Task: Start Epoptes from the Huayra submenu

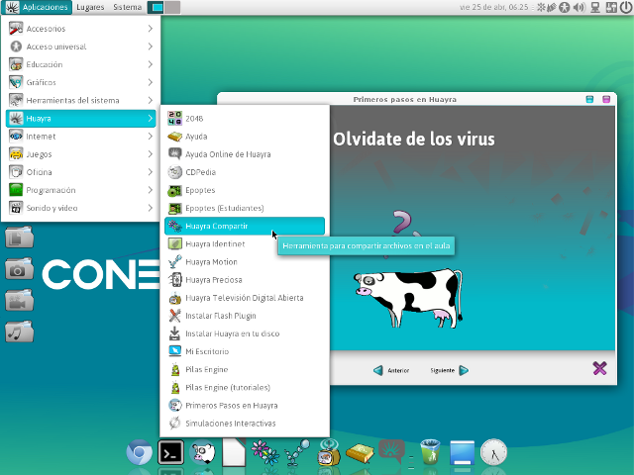Action: pyautogui.click(x=245, y=190)
